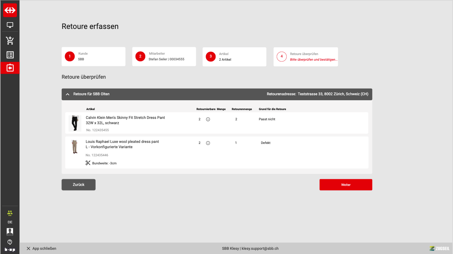Click scissors icon next to Bundweite
The image size is (453, 254).
coord(88,163)
